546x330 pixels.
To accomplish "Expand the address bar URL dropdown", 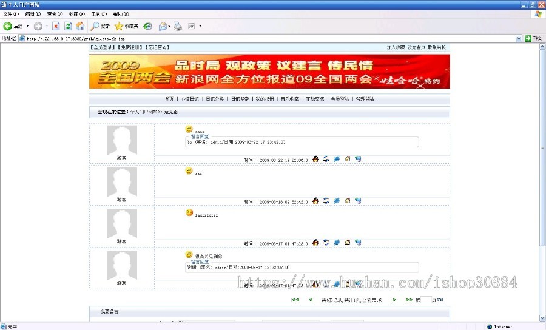I will [519, 38].
